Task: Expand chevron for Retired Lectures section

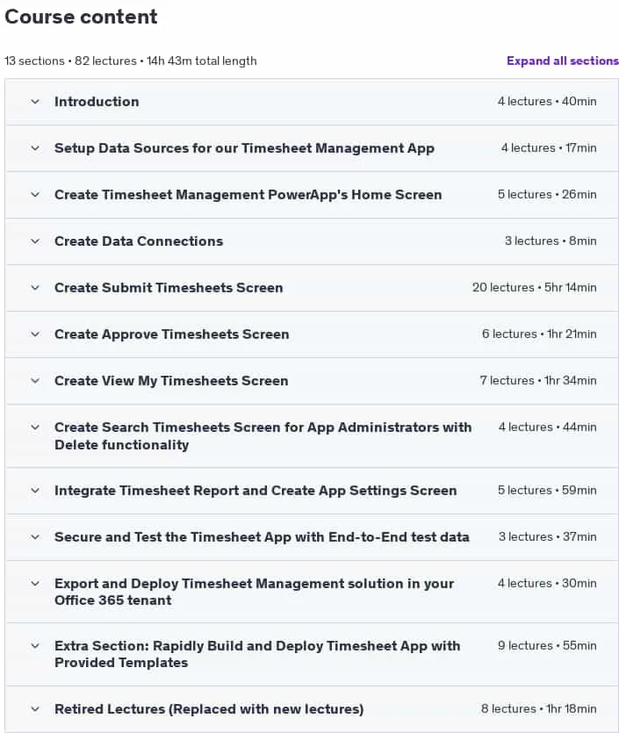Action: [x=35, y=709]
